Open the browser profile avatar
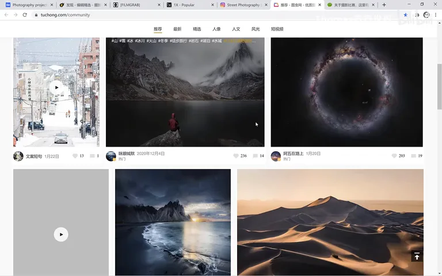The image size is (442, 276). 426,15
